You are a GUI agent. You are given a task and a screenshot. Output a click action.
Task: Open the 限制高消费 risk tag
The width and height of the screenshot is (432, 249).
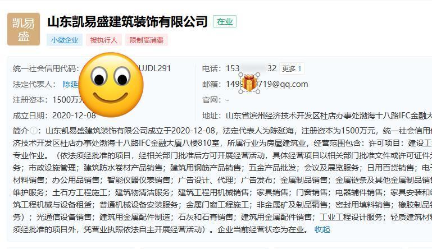pyautogui.click(x=147, y=40)
